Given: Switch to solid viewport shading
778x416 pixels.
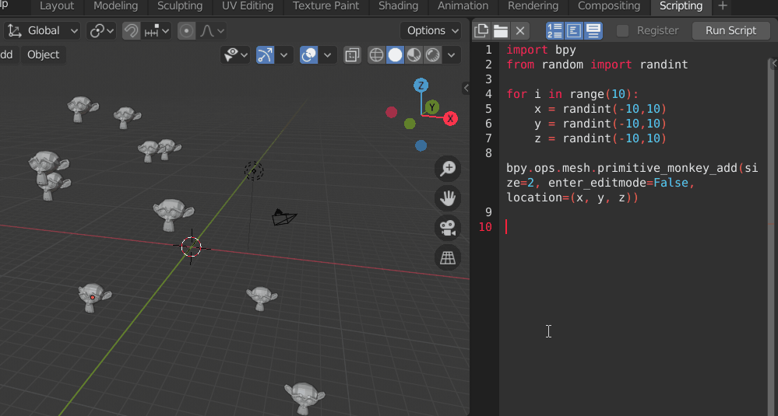Looking at the screenshot, I should click(x=395, y=55).
